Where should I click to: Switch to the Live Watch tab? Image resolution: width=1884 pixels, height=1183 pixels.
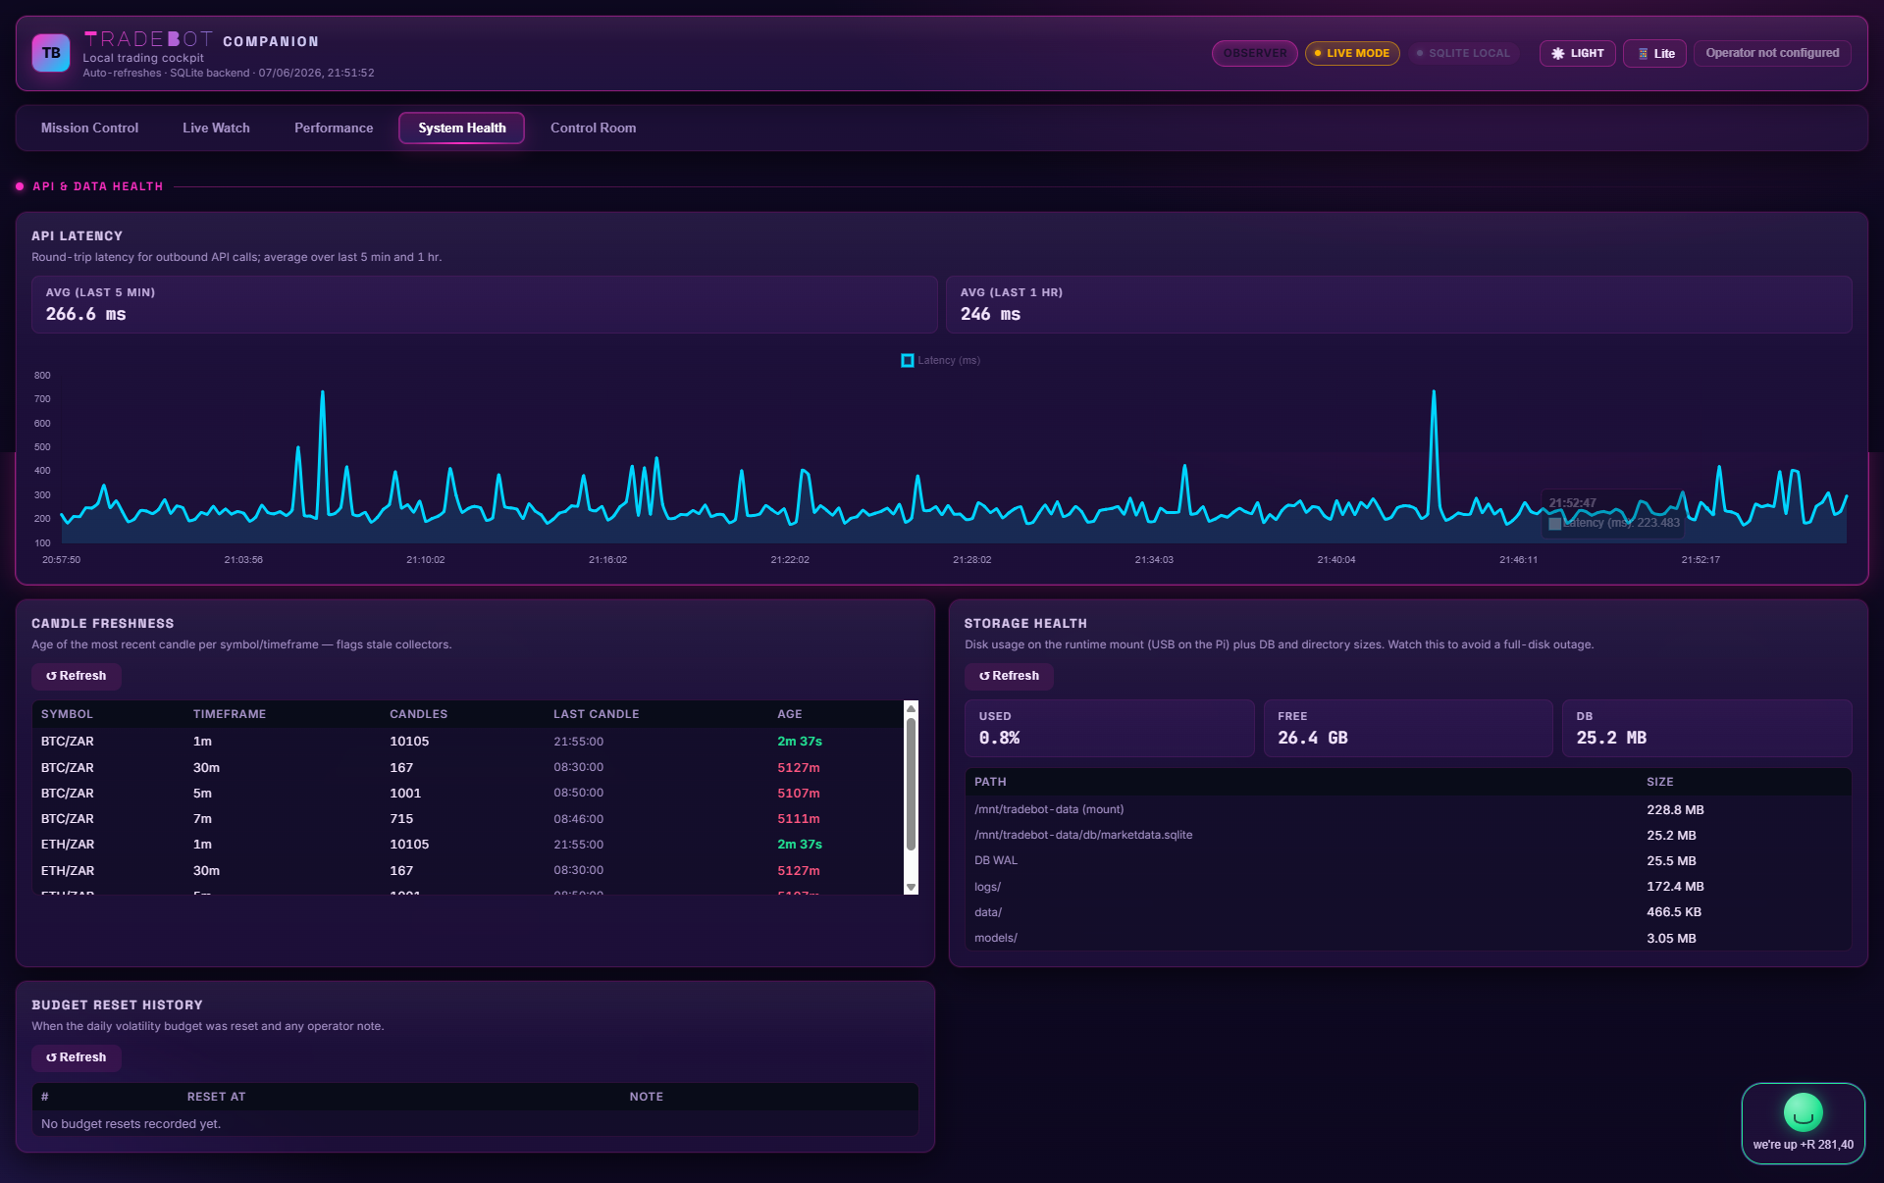pos(216,129)
